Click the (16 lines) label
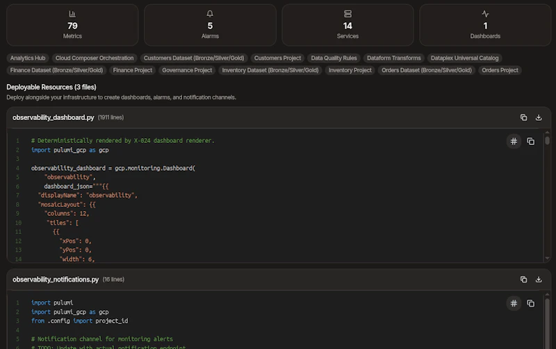556x349 pixels. click(113, 280)
